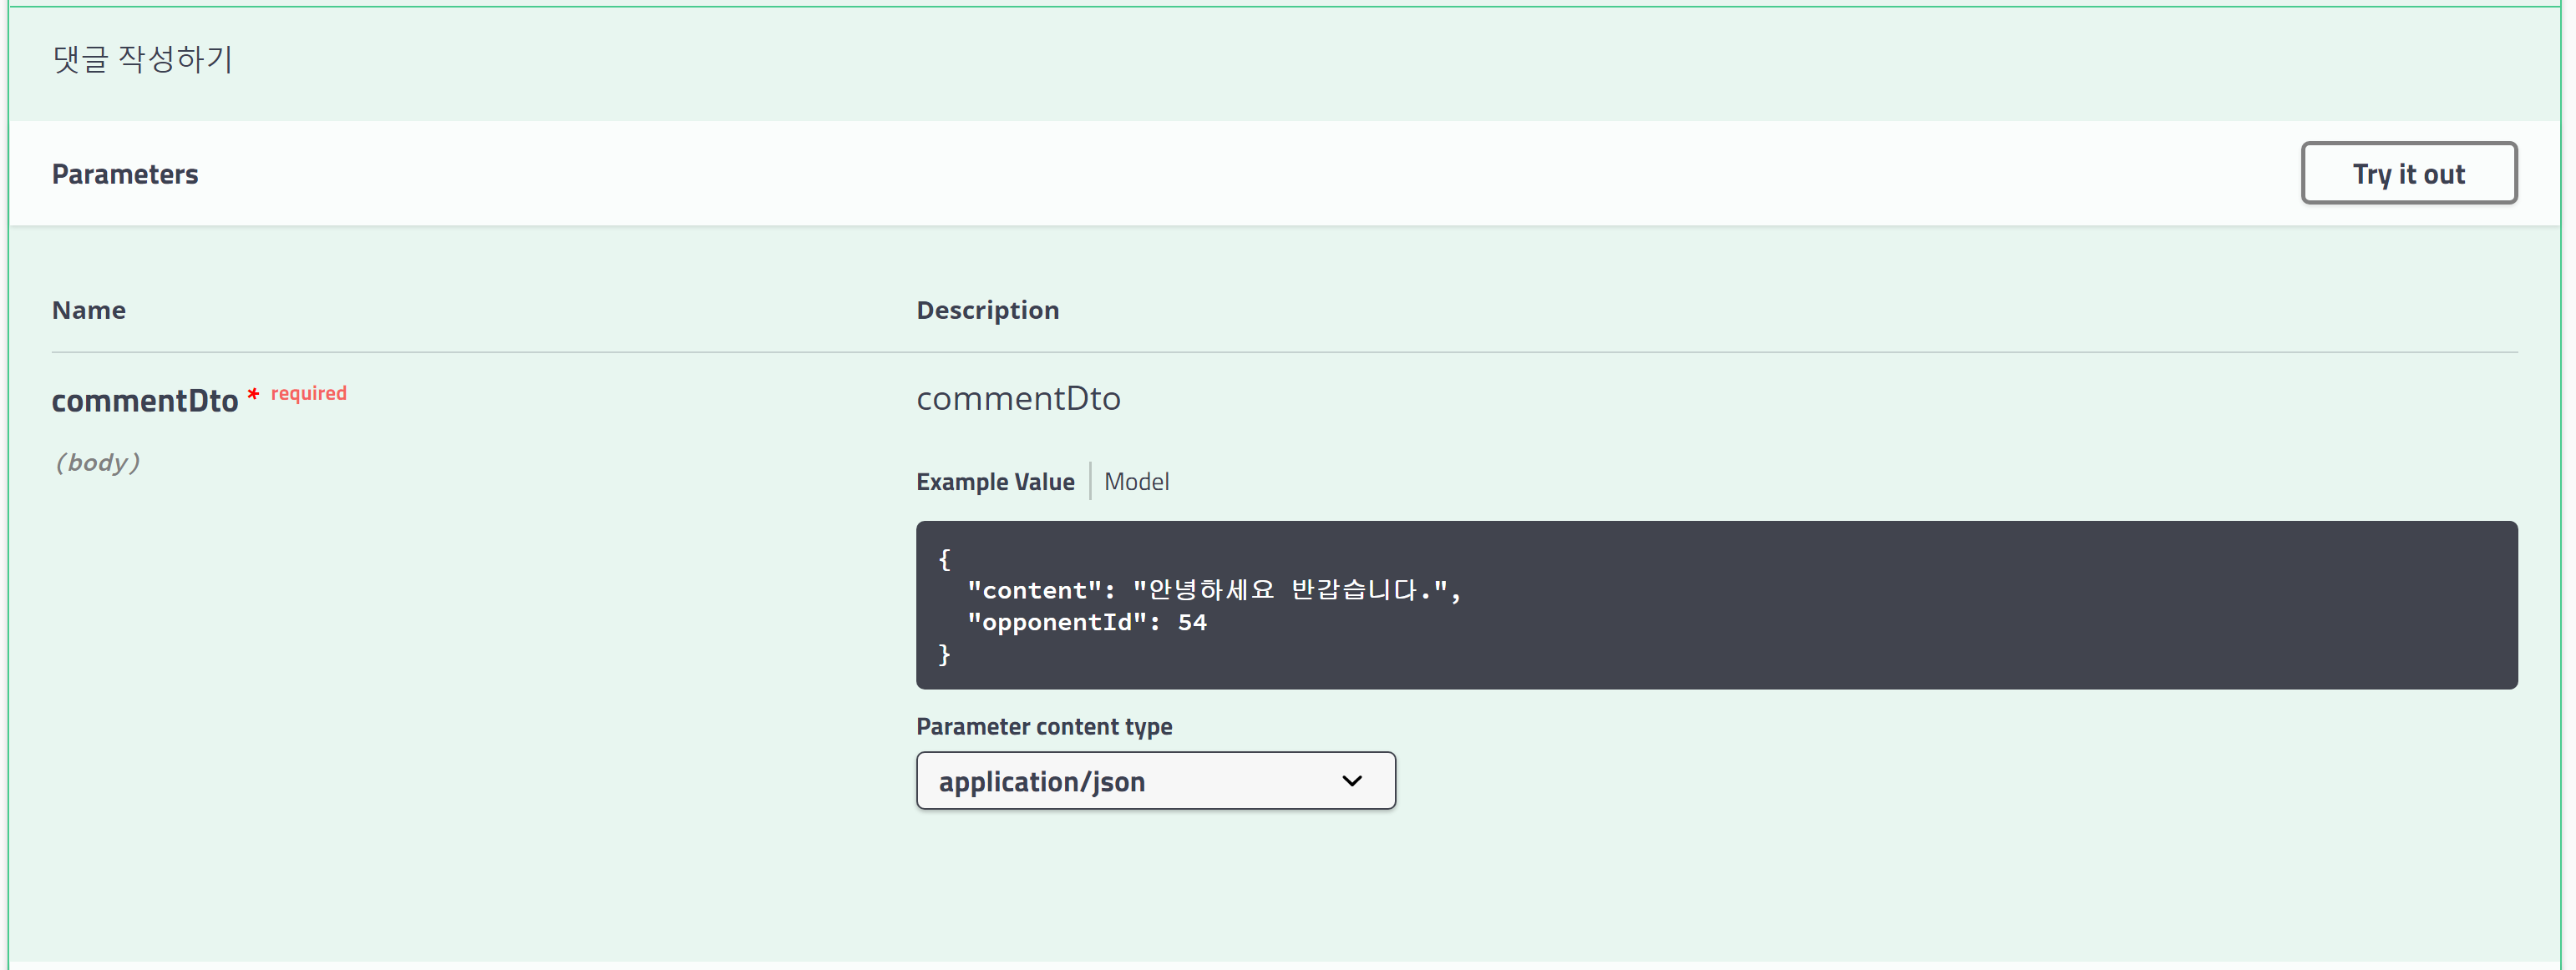Viewport: 2576px width, 970px height.
Task: Open the application/json content type dropdown
Action: point(1154,781)
